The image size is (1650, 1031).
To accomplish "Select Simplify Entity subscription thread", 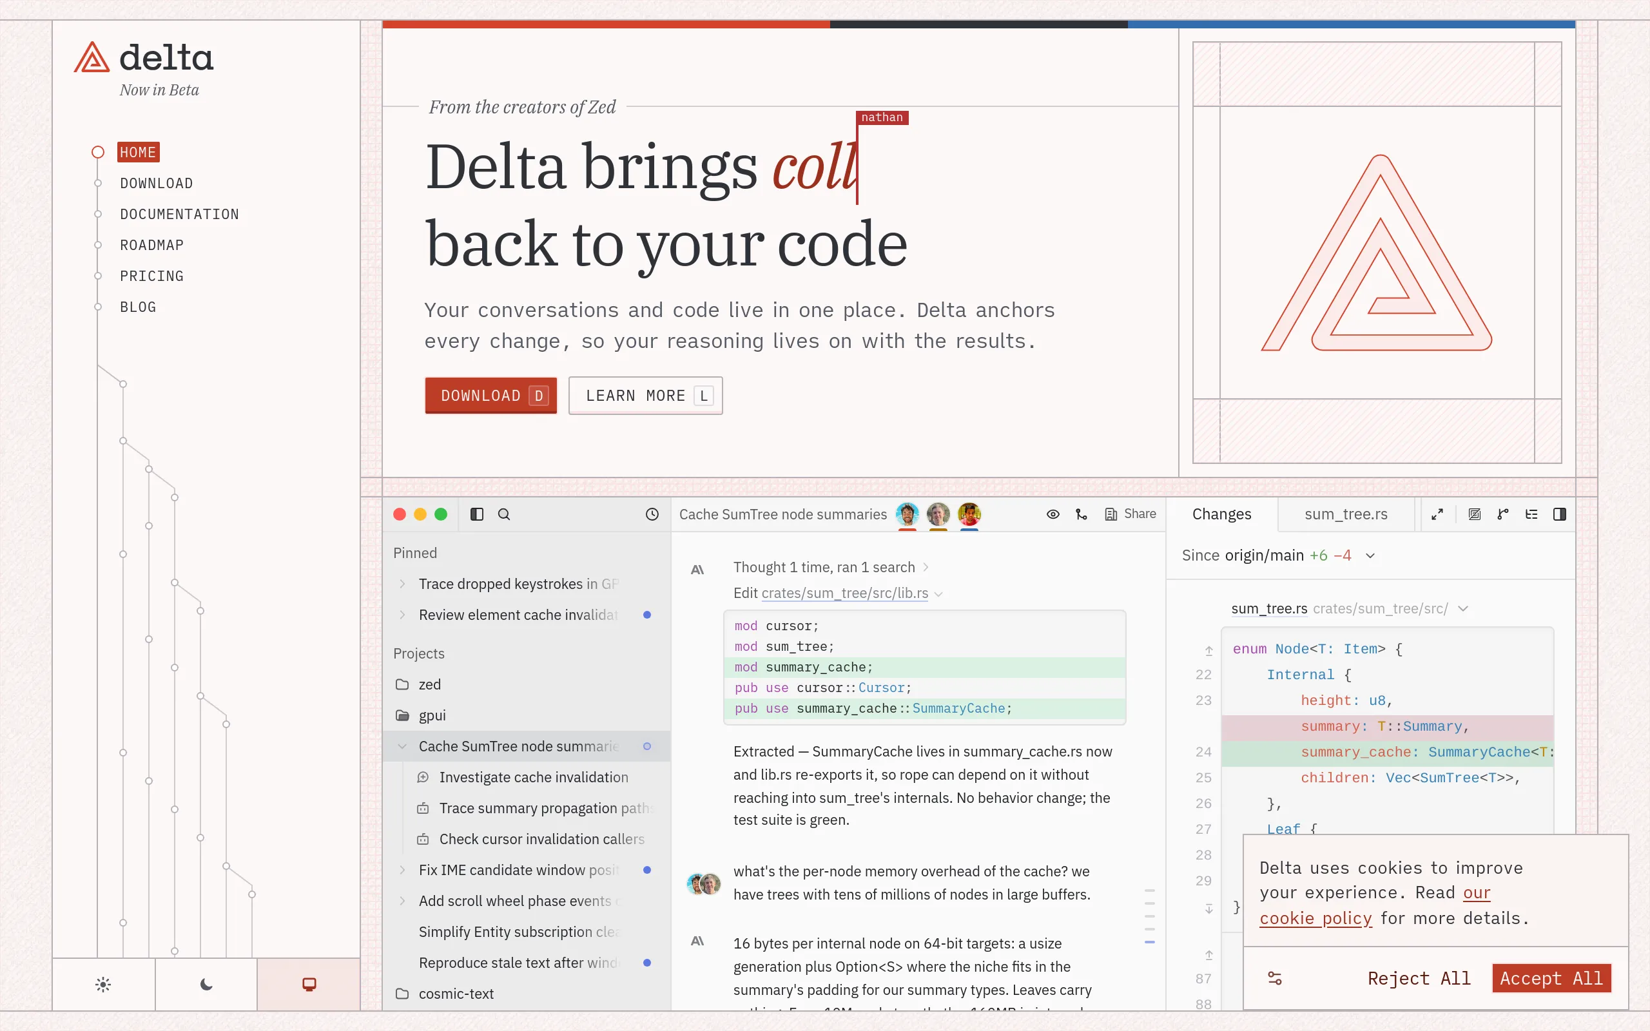I will 527,932.
